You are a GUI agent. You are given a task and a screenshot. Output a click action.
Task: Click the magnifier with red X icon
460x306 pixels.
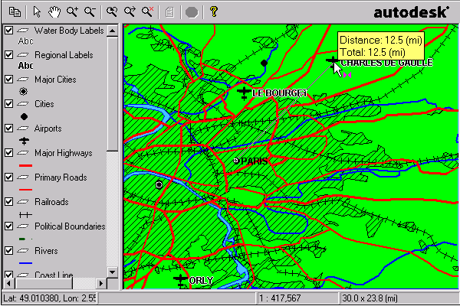(x=147, y=11)
